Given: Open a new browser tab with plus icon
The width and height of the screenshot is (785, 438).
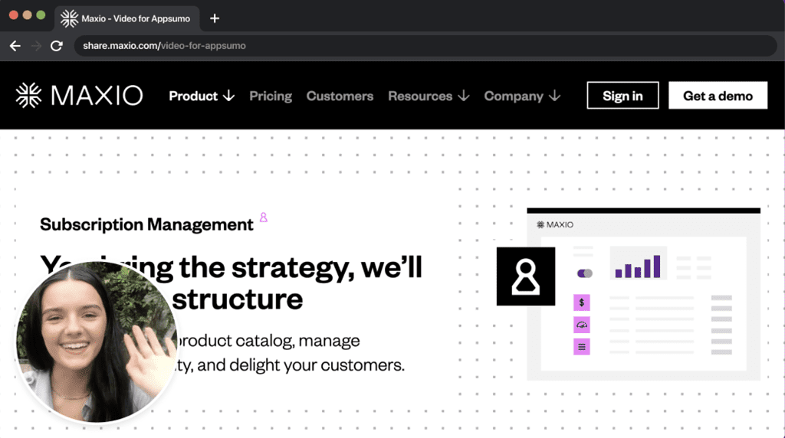Looking at the screenshot, I should pyautogui.click(x=215, y=18).
